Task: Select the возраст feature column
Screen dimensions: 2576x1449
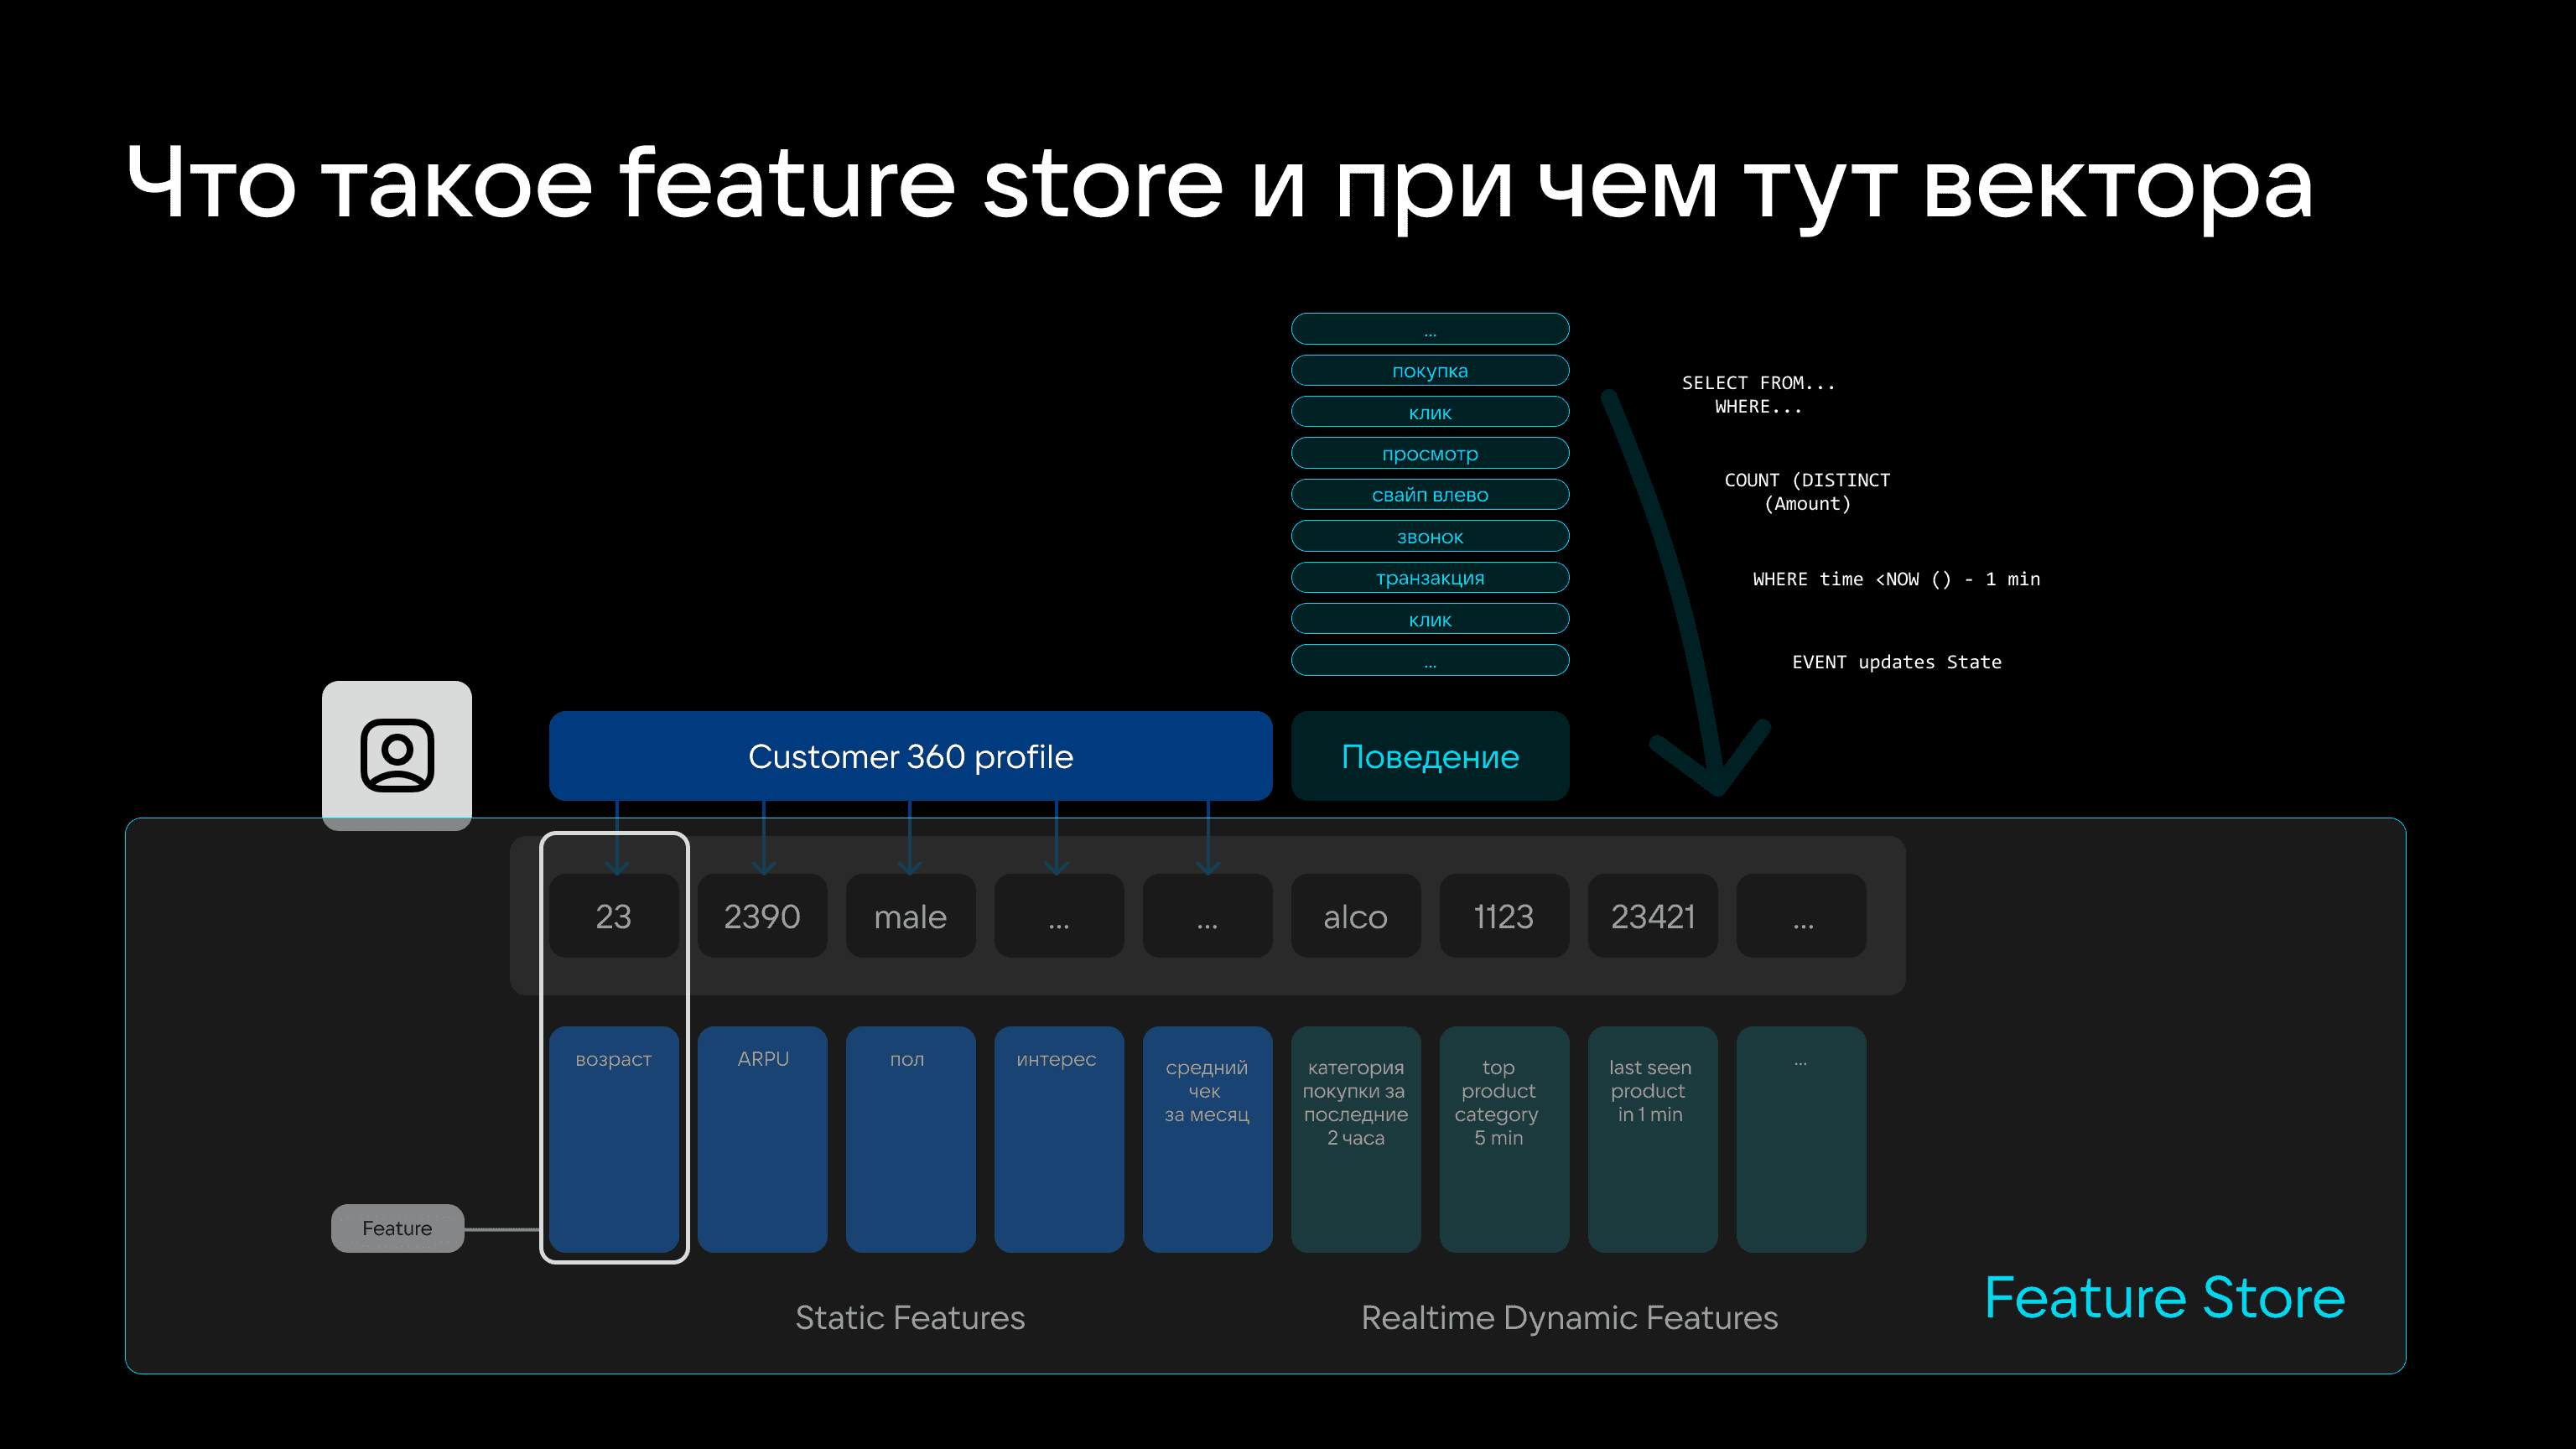Action: click(613, 1140)
